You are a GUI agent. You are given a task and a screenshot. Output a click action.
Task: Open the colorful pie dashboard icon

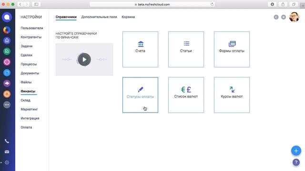point(7,30)
